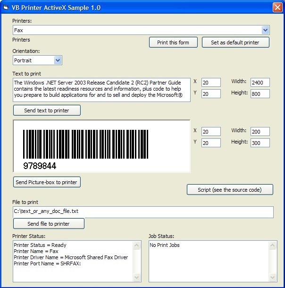Click 'Script (see the source code)' button
This screenshot has height=288, width=285.
point(230,190)
